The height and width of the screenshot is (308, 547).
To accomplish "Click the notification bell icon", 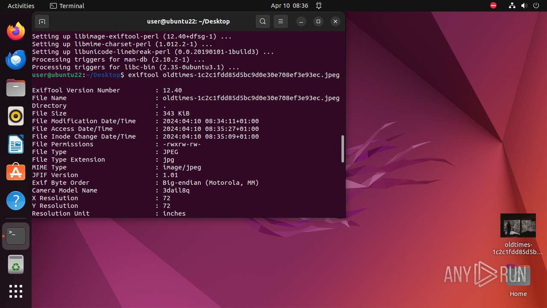I will tap(319, 6).
